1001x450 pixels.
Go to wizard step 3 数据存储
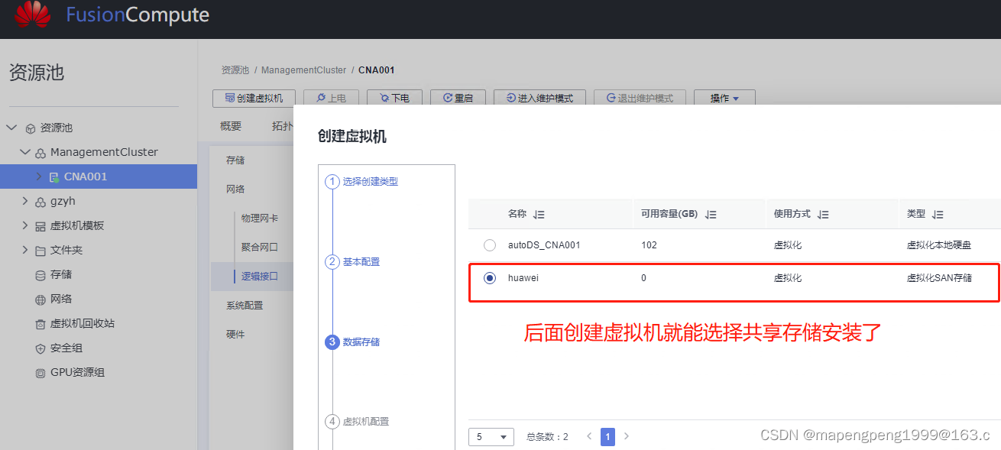coord(352,342)
